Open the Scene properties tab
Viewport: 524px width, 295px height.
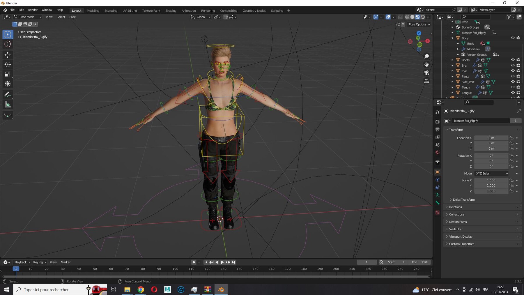click(x=437, y=145)
